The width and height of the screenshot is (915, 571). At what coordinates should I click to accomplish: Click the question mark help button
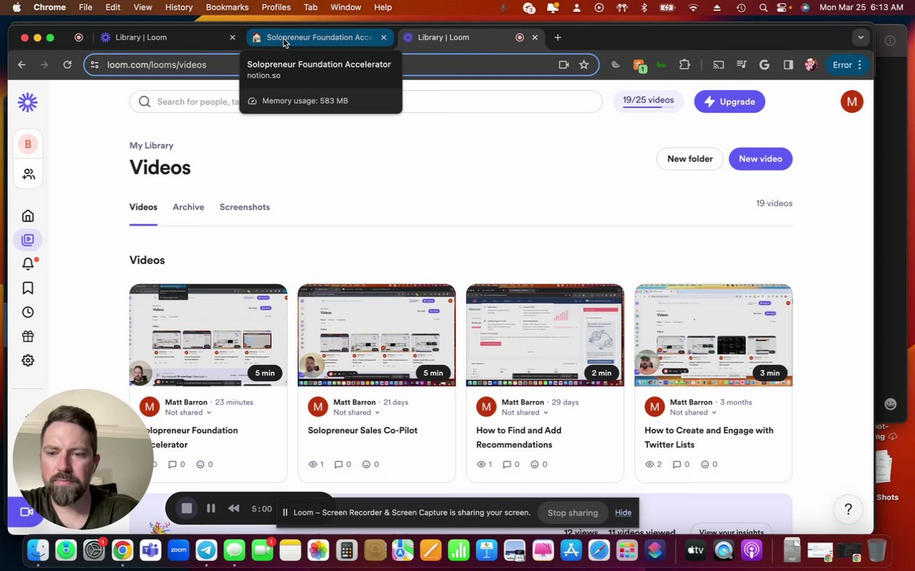tap(848, 509)
